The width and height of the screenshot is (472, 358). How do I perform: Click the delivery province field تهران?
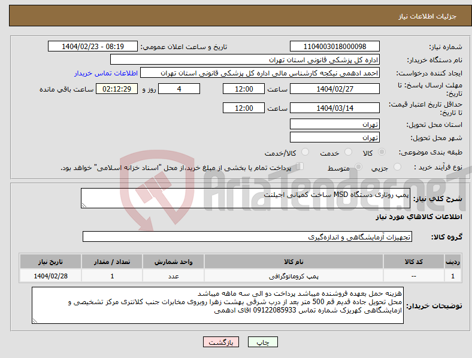point(334,124)
